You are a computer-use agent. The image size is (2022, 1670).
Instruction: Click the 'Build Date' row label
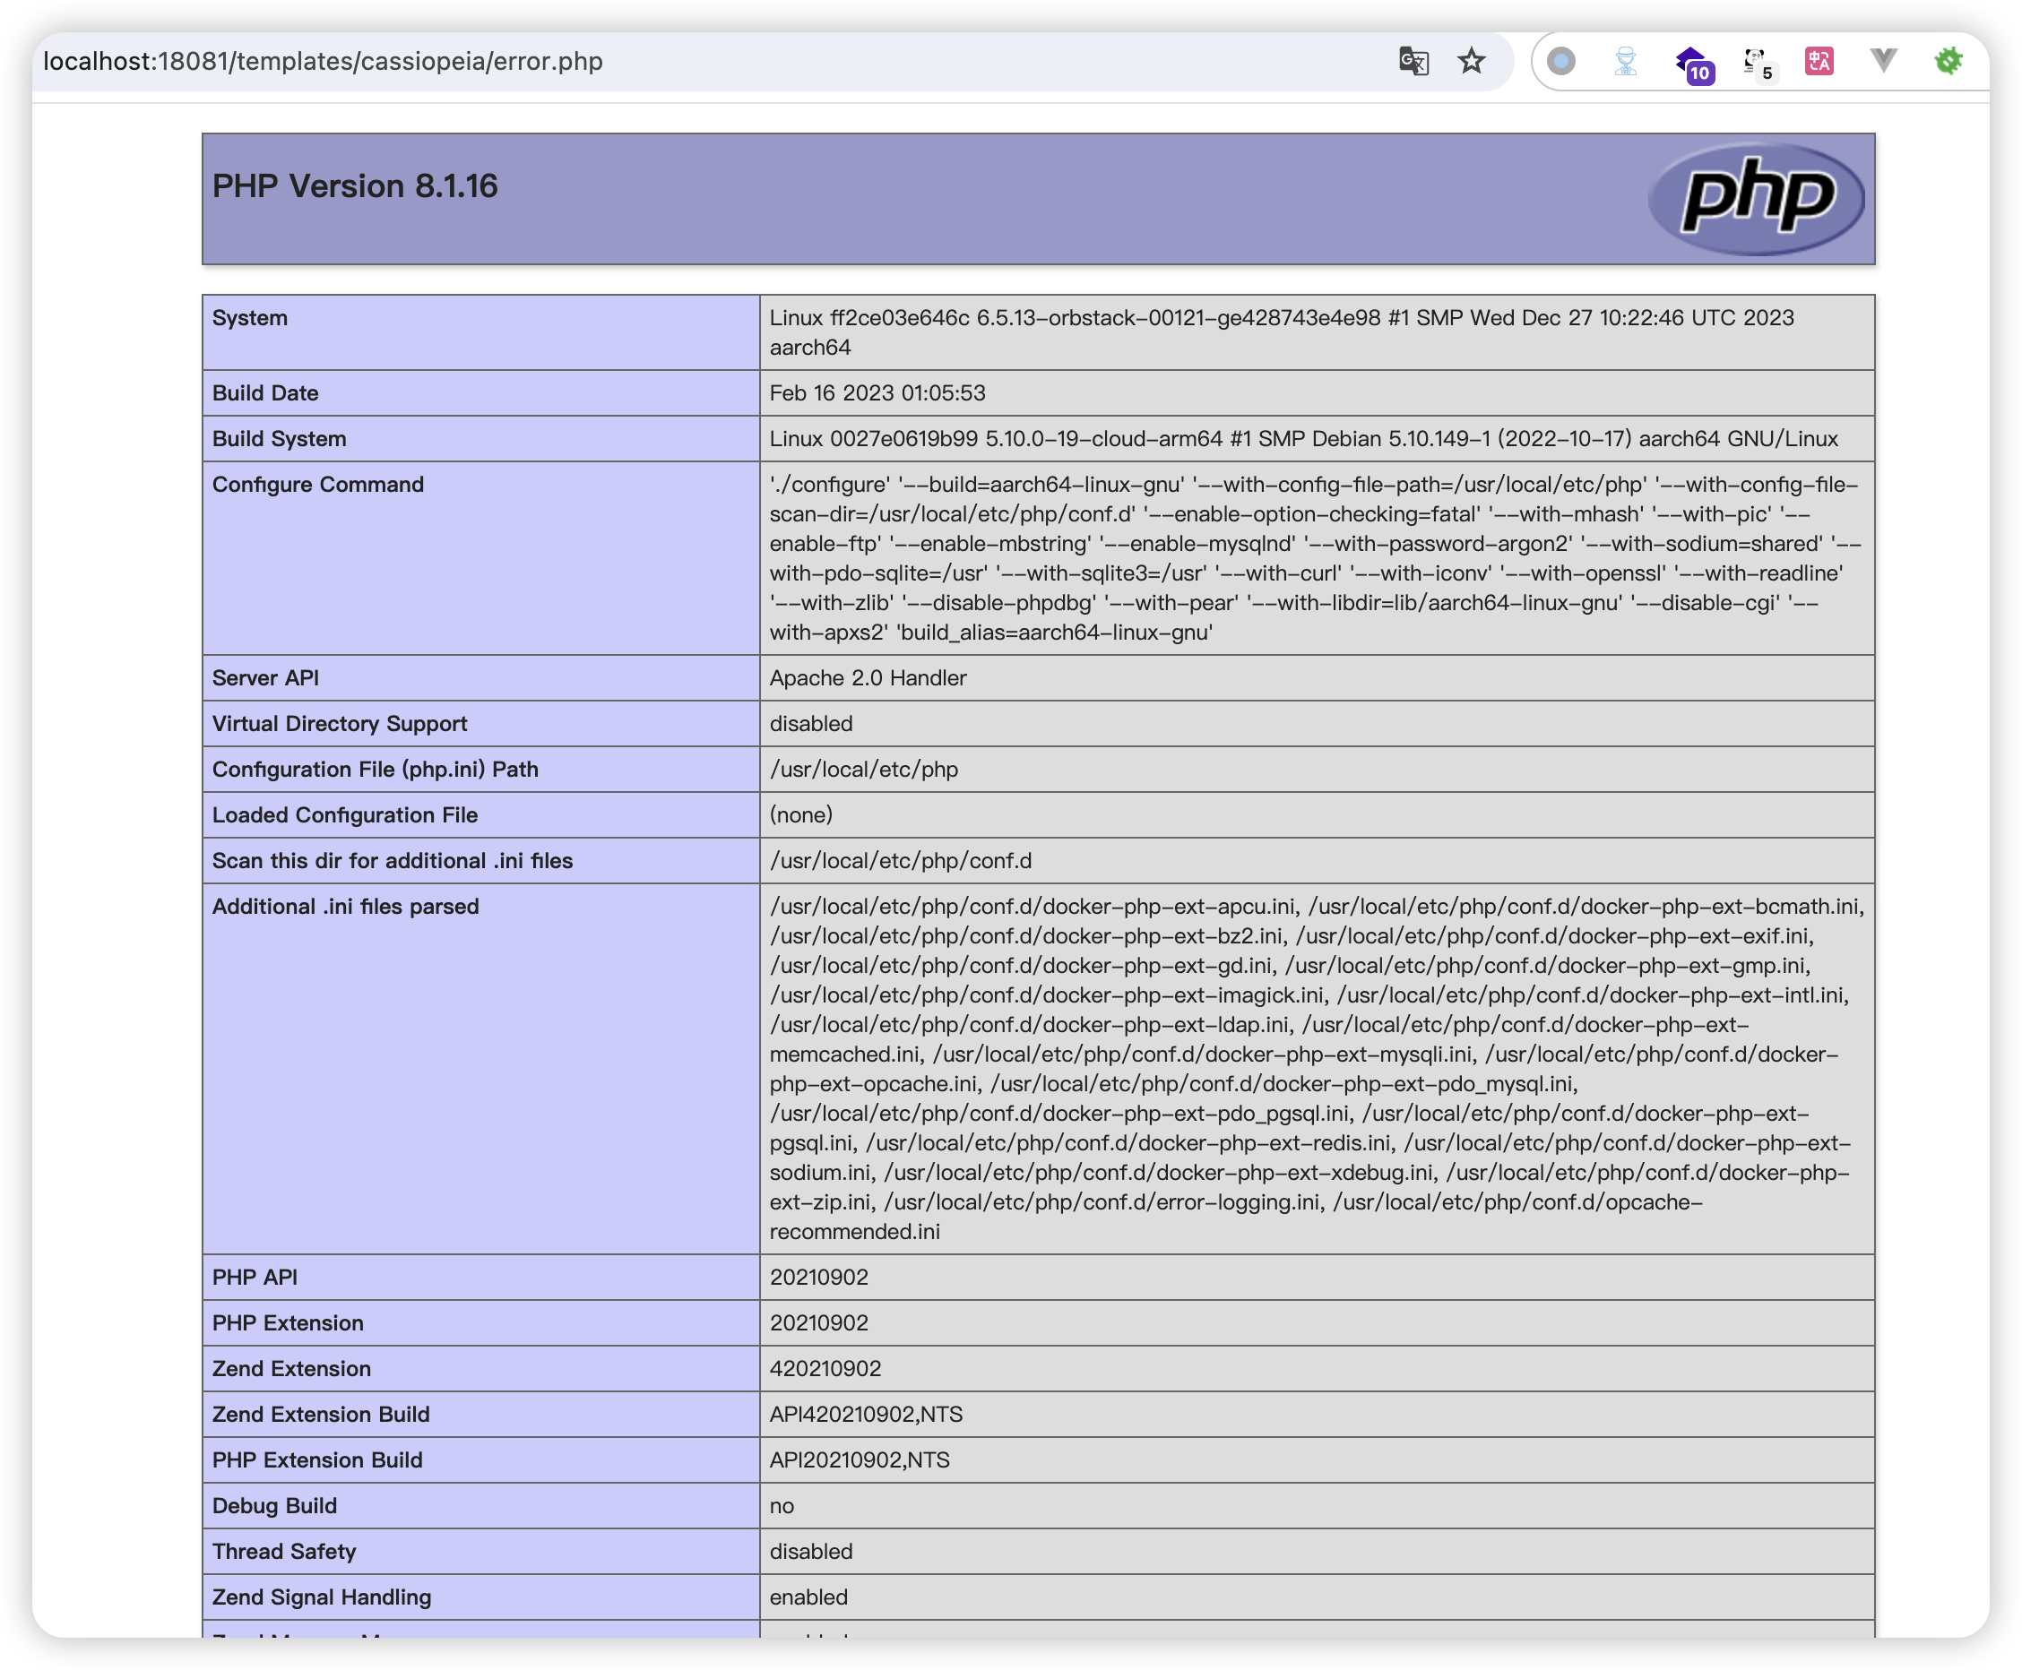pyautogui.click(x=264, y=392)
